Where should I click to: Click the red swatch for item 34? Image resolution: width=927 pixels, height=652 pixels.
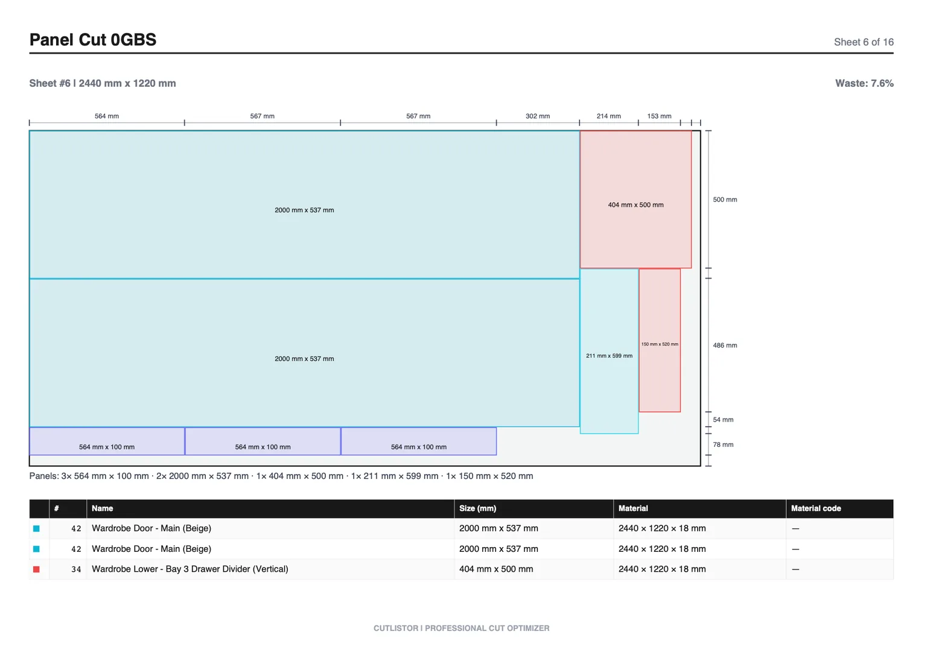tap(36, 569)
